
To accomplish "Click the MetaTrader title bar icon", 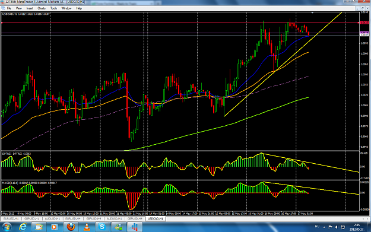I will (2, 2).
